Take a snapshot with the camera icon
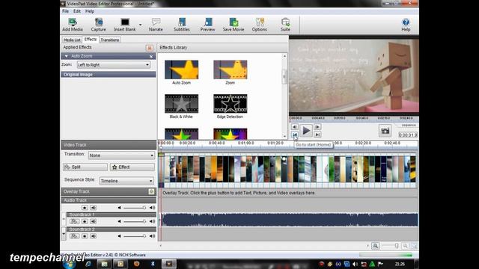The height and width of the screenshot is (269, 479). click(385, 131)
